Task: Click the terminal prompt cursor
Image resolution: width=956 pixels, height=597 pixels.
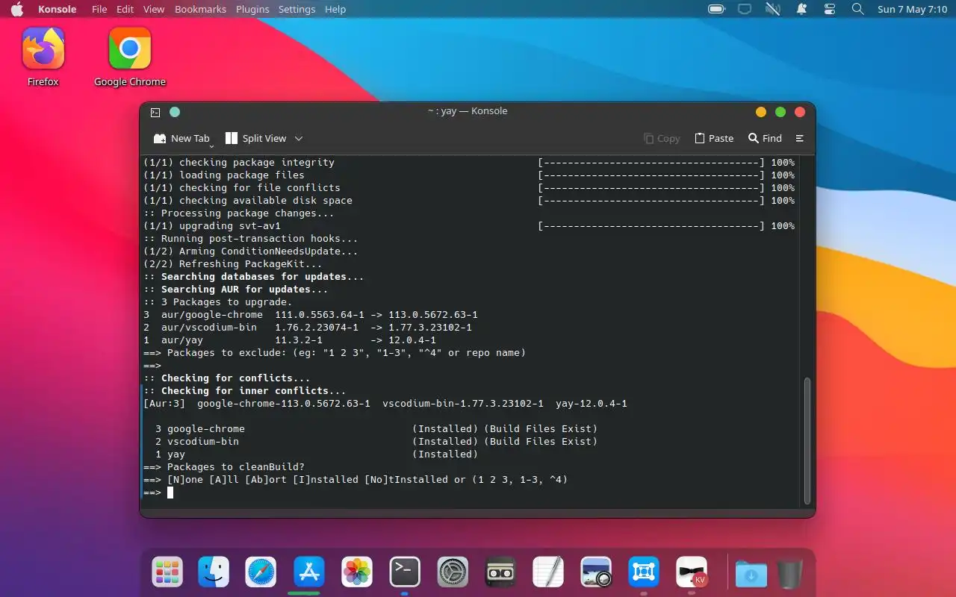Action: point(170,493)
